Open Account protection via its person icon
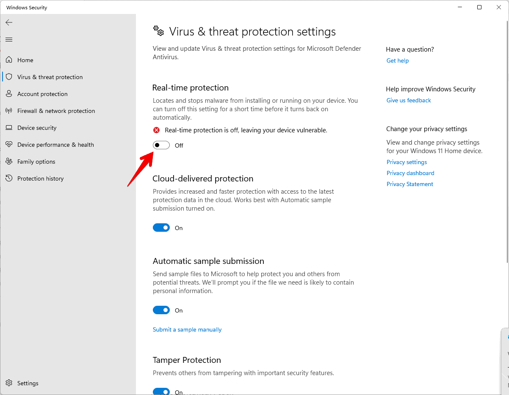509x395 pixels. point(9,93)
